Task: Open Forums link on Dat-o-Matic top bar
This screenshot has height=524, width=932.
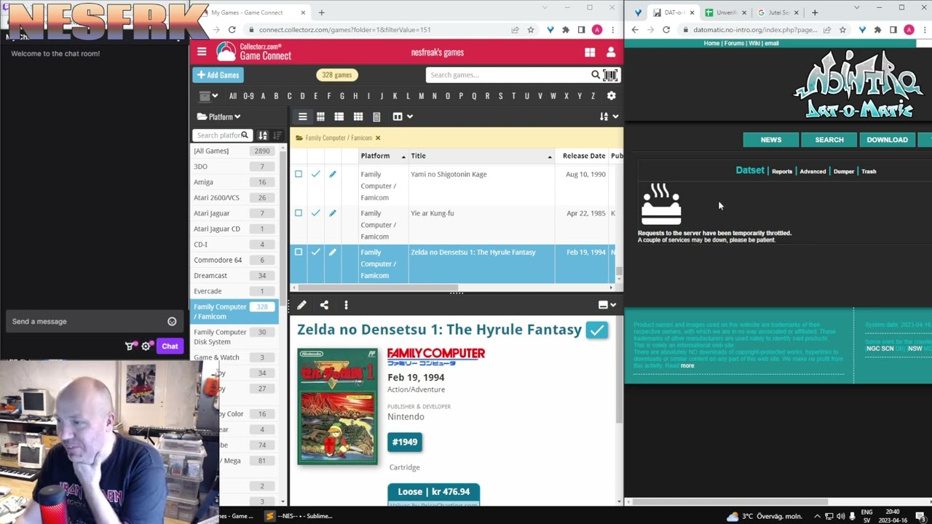Action: tap(734, 43)
